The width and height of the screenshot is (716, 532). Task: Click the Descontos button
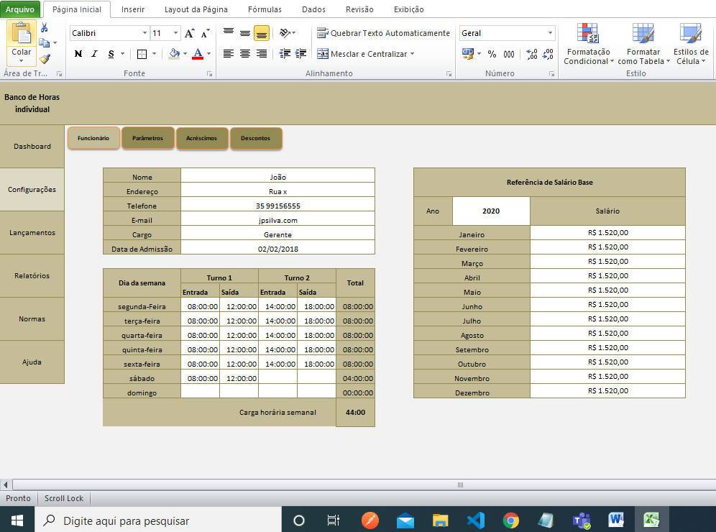(256, 138)
